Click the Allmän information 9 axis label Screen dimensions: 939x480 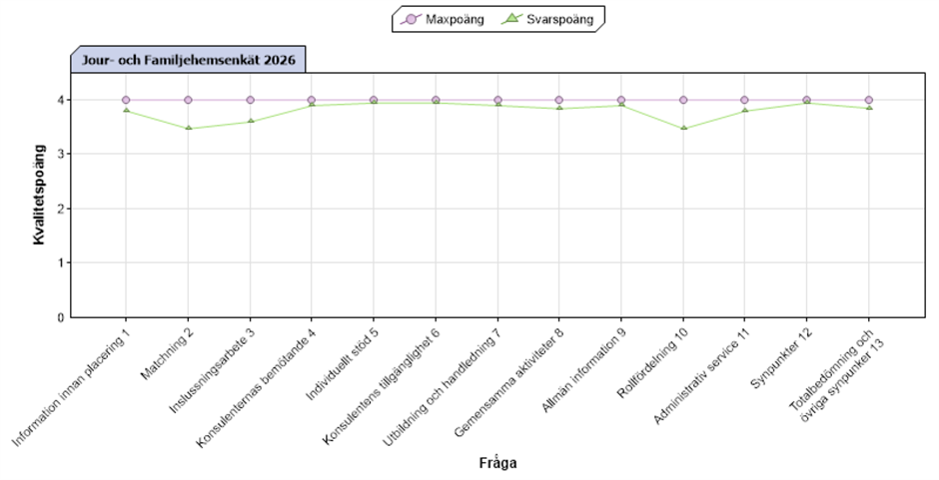584,370
